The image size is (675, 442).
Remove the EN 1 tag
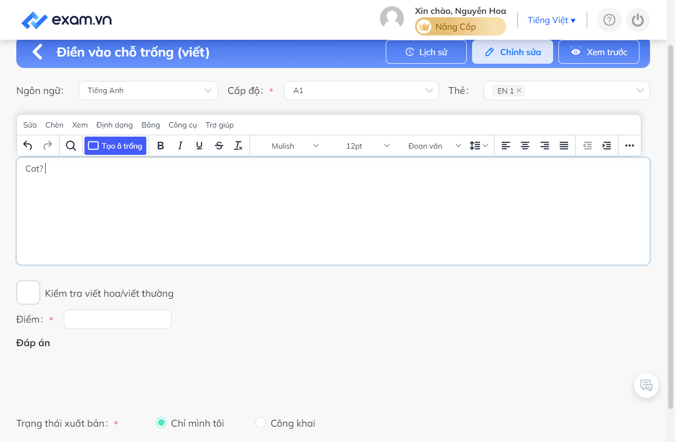click(x=519, y=91)
